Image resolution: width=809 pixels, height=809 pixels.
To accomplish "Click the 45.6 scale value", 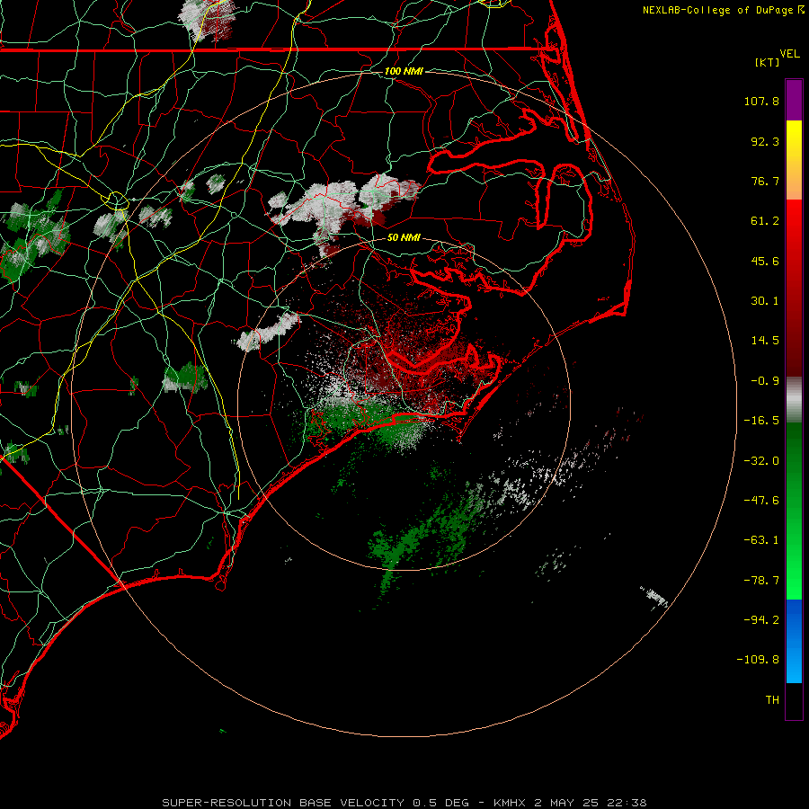I will click(765, 261).
